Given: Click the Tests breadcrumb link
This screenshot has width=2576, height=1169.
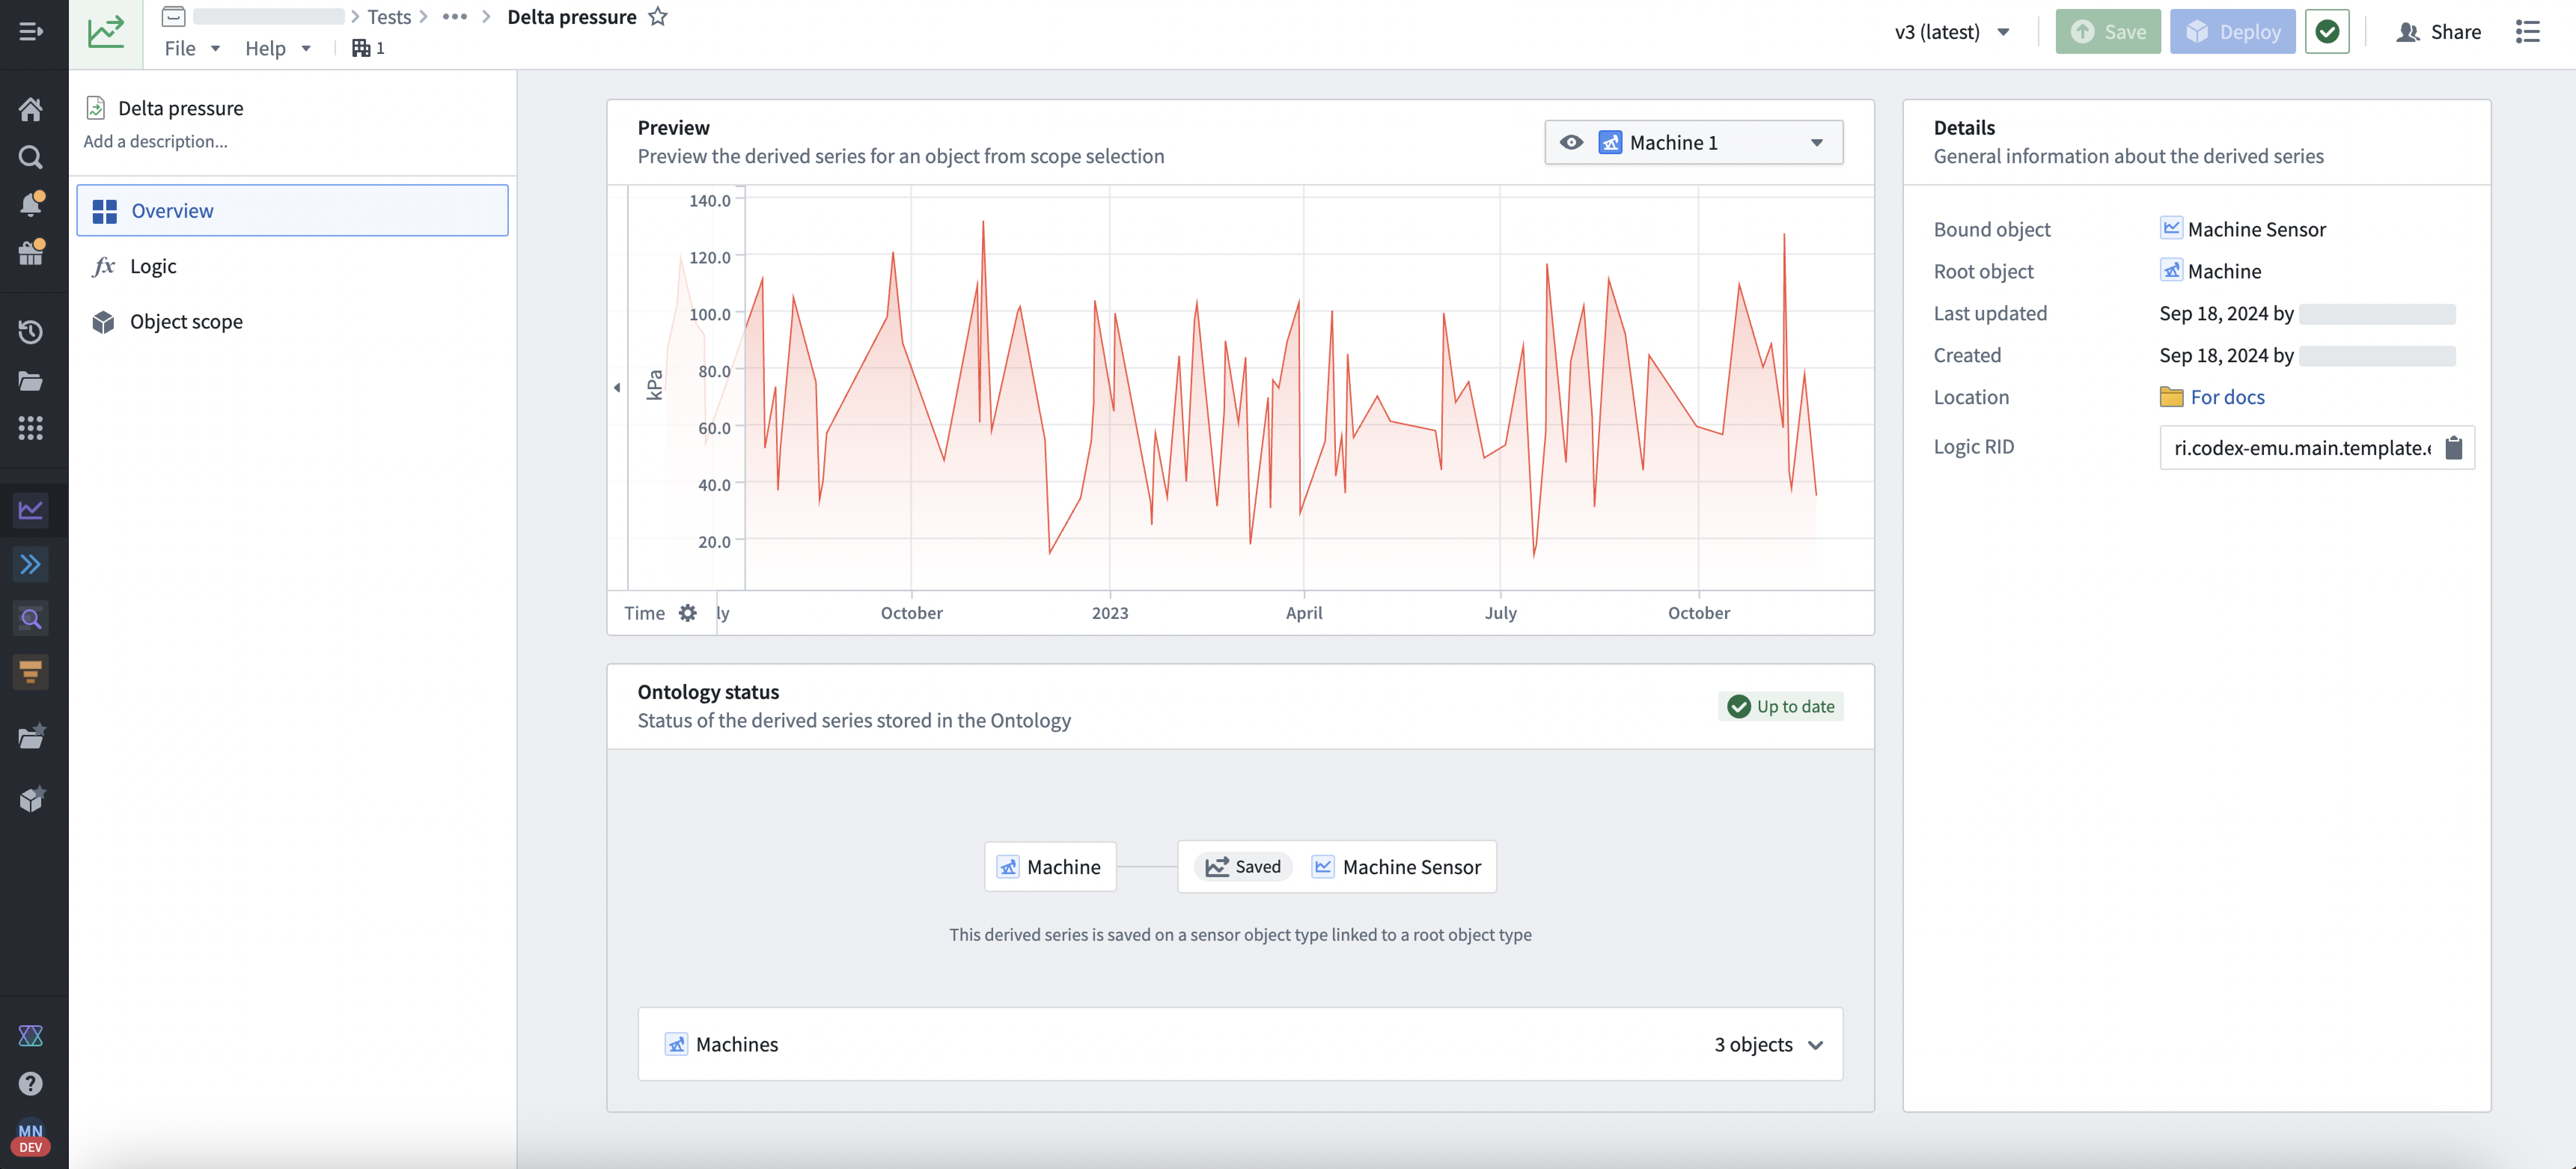Looking at the screenshot, I should 389,16.
